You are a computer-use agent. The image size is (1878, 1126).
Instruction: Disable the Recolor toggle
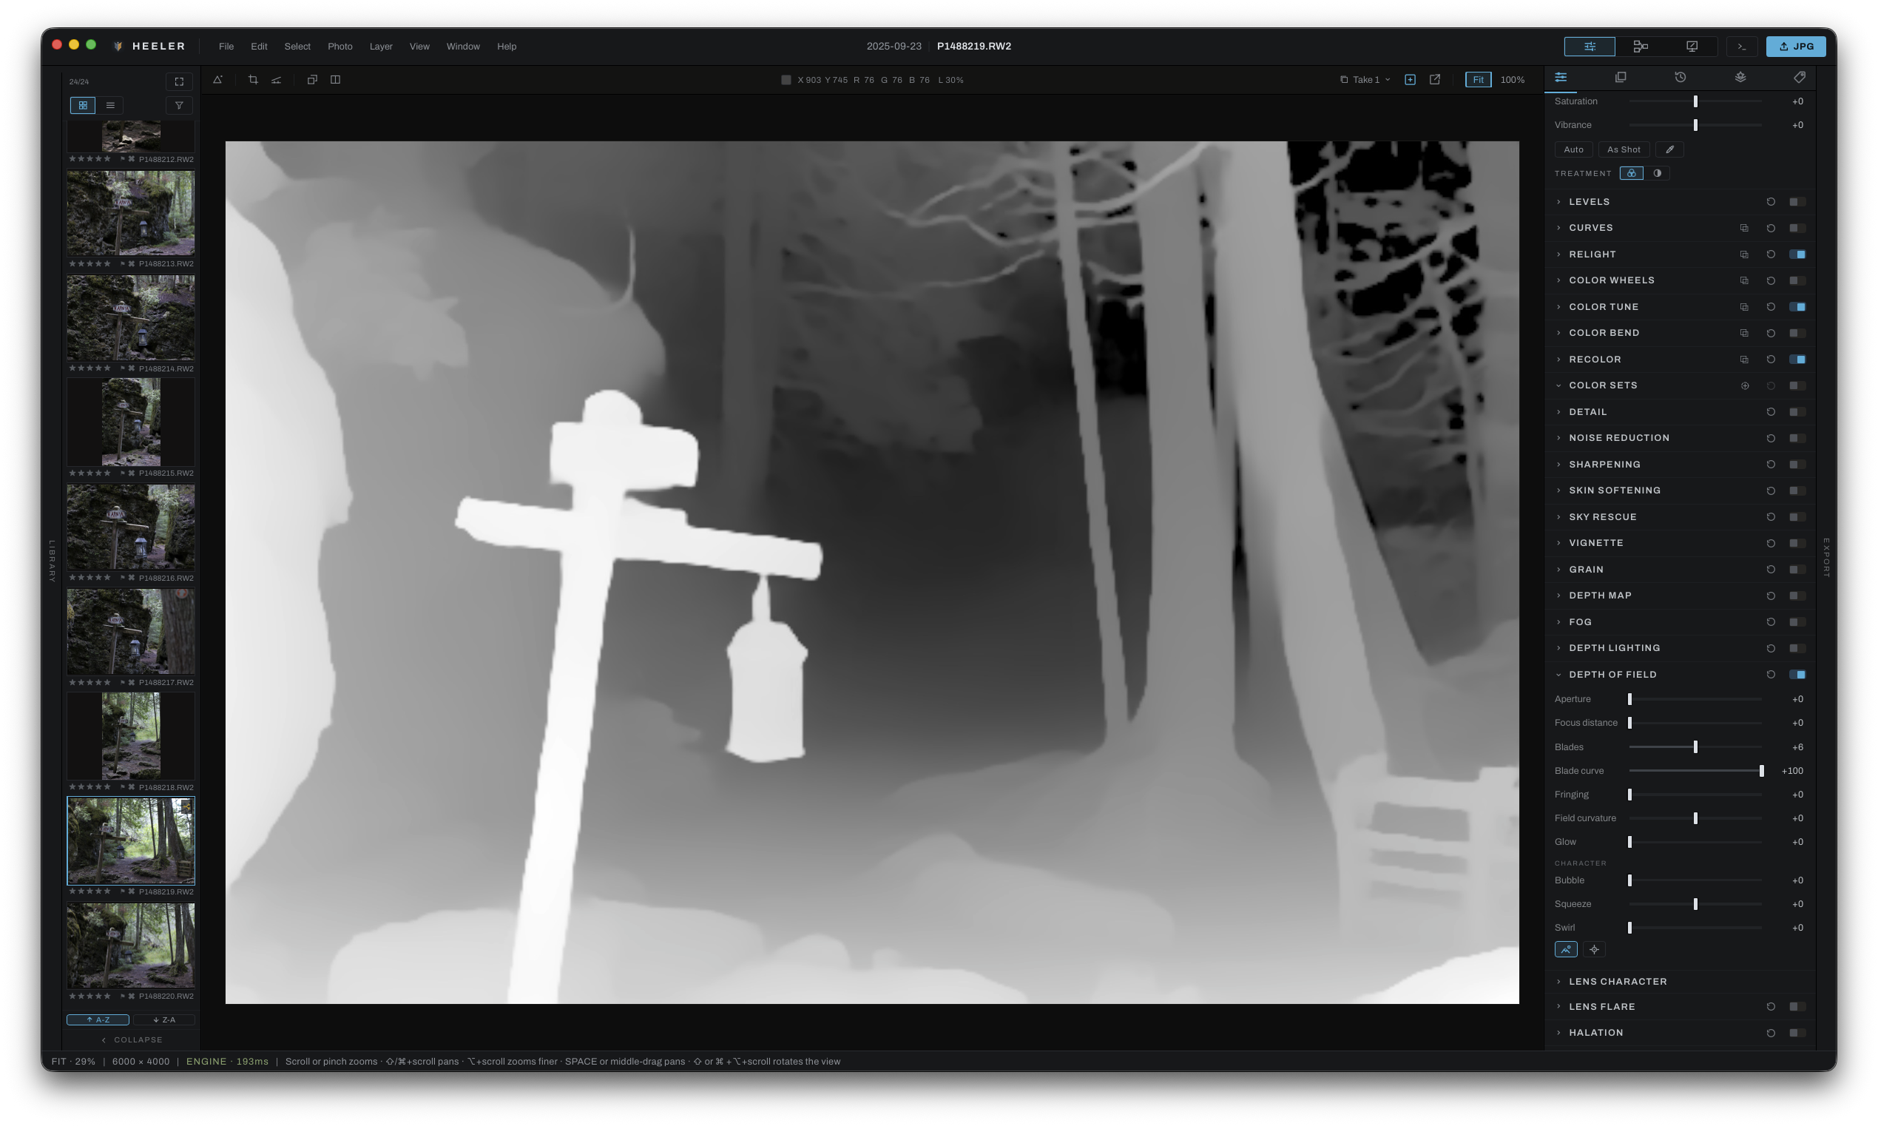pos(1797,359)
